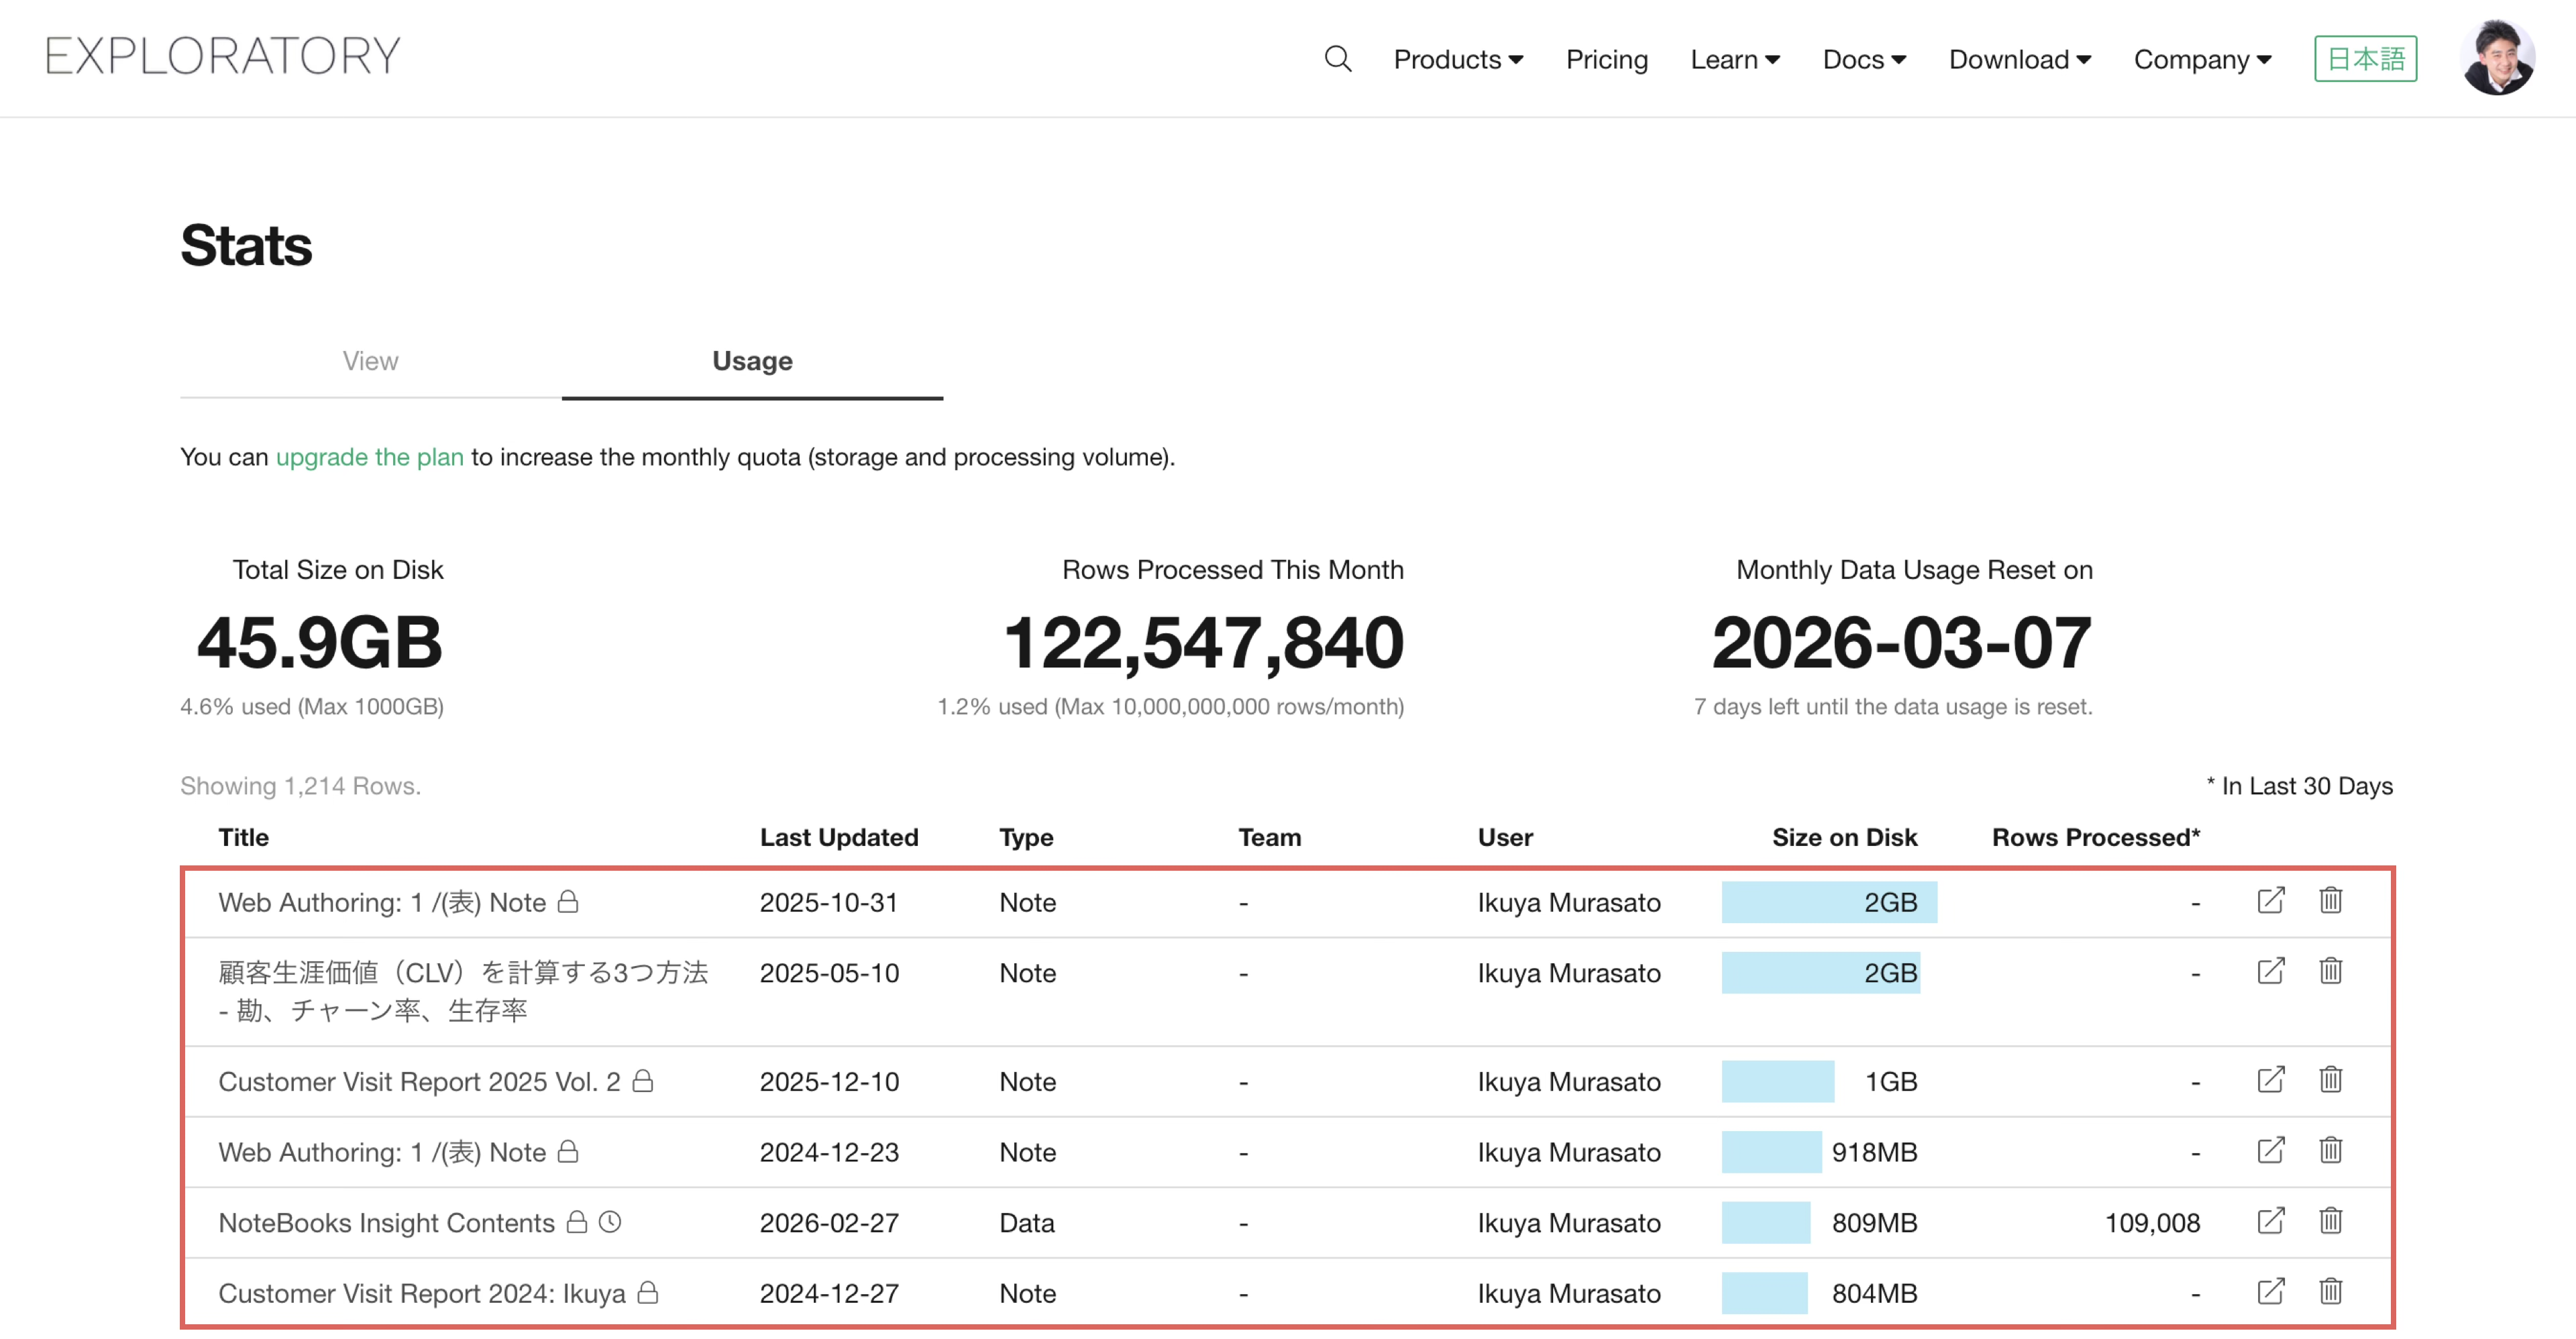Image resolution: width=2576 pixels, height=1339 pixels.
Task: Switch to the View tab
Action: [x=370, y=361]
